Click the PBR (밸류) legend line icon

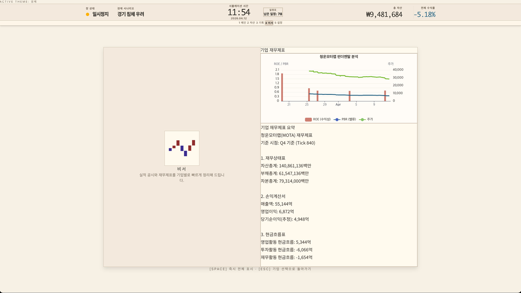click(336, 119)
